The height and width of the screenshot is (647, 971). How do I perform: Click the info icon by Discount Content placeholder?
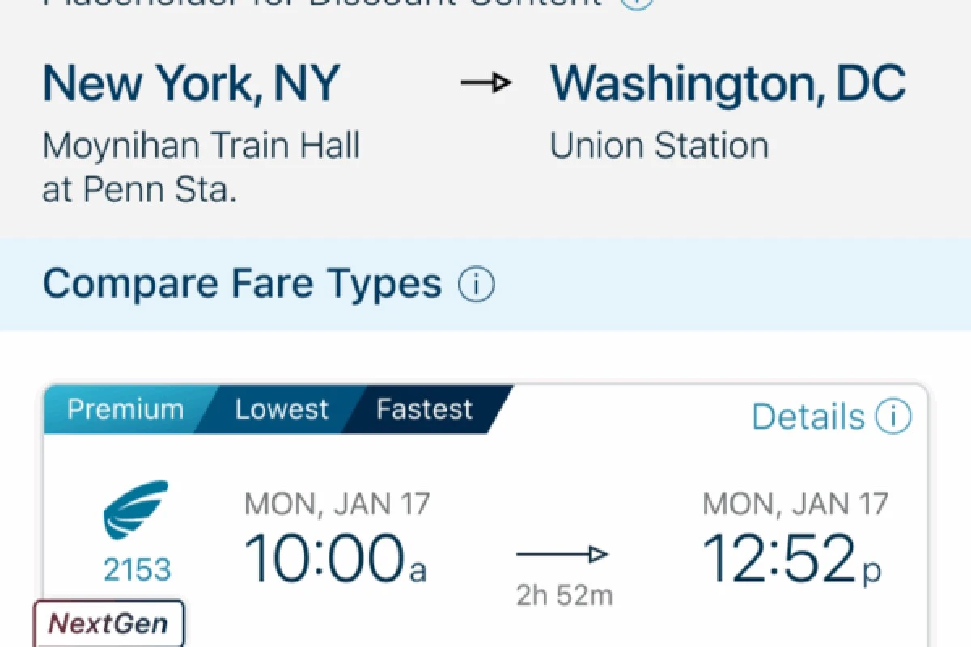coord(638,2)
